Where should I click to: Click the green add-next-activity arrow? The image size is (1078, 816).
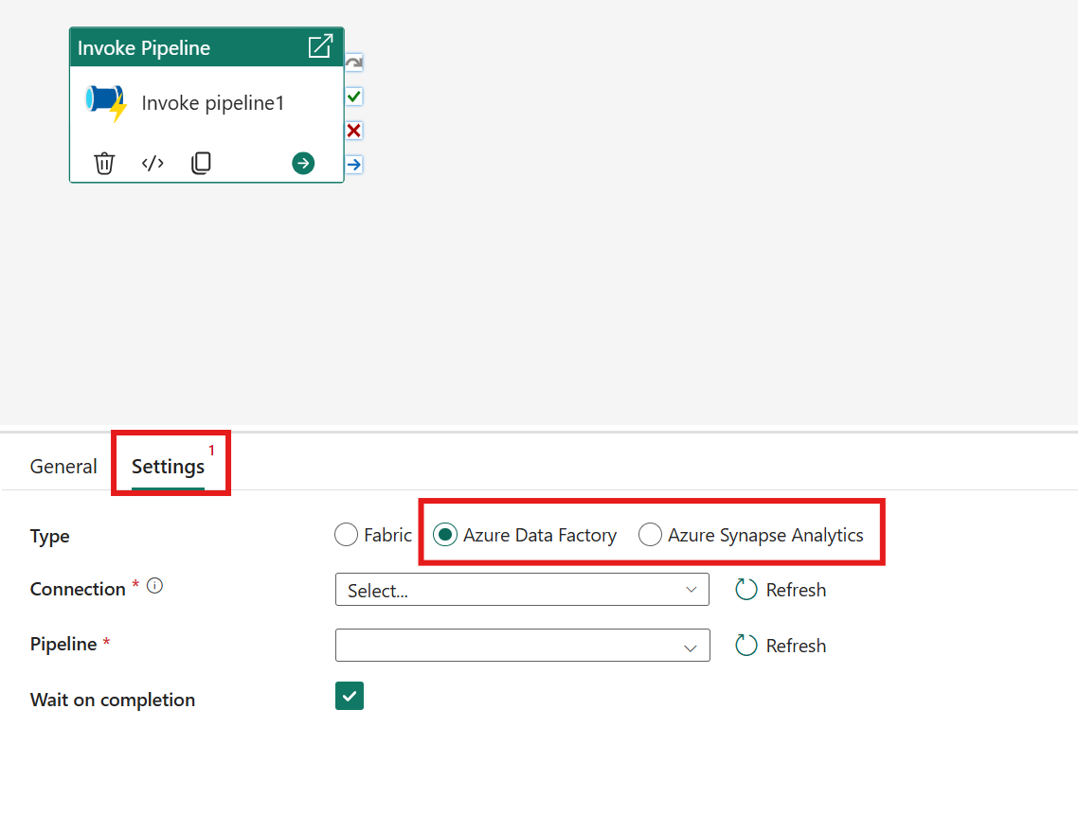[302, 163]
